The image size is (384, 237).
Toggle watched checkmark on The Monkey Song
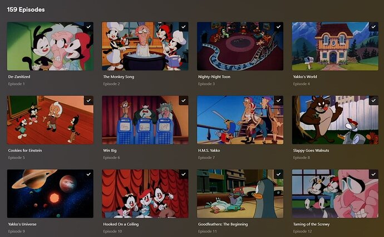184,27
